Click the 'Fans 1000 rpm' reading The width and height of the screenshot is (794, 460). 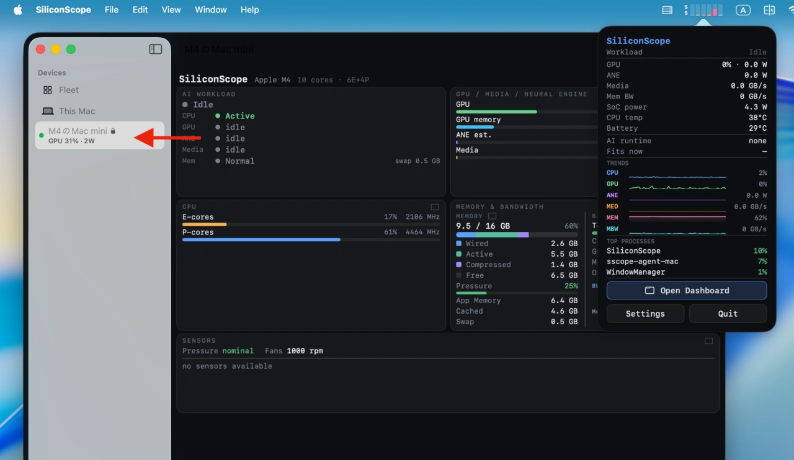point(294,351)
